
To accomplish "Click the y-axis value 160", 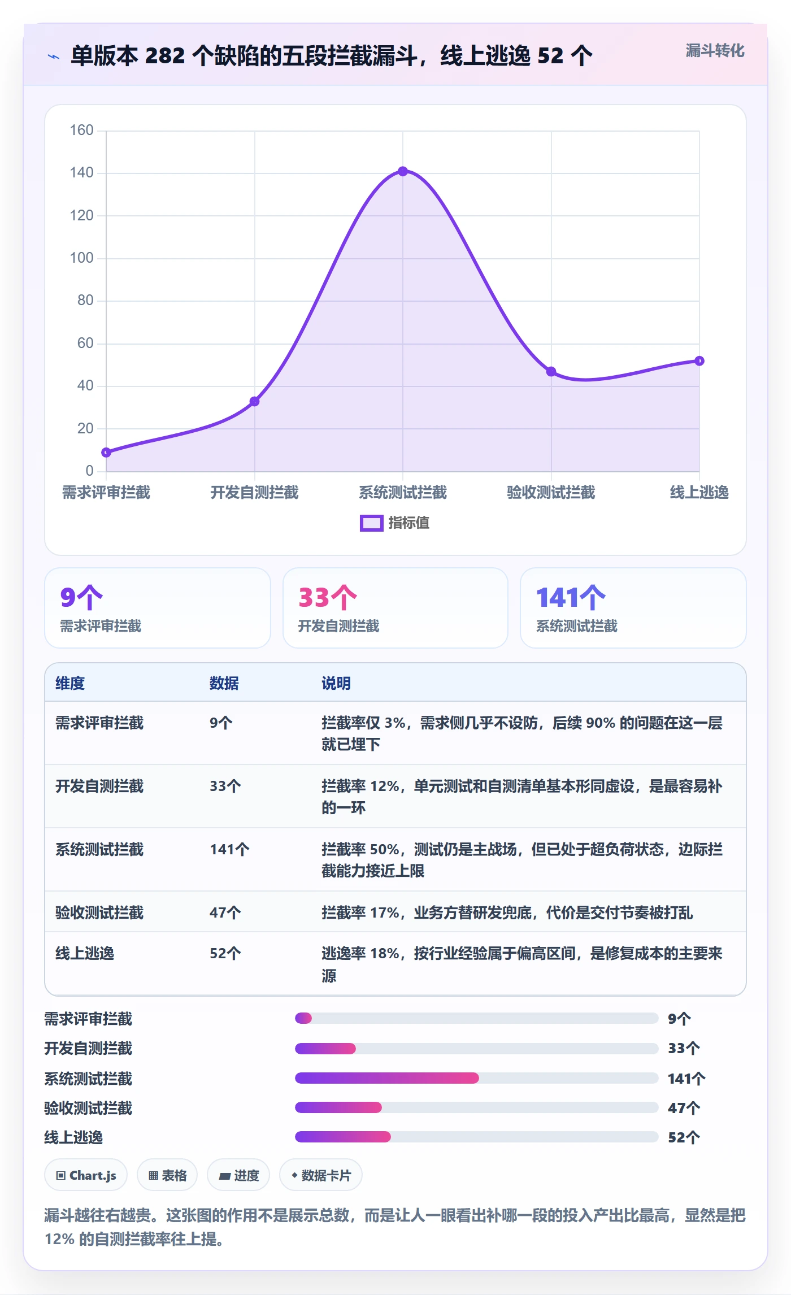I will coord(81,131).
